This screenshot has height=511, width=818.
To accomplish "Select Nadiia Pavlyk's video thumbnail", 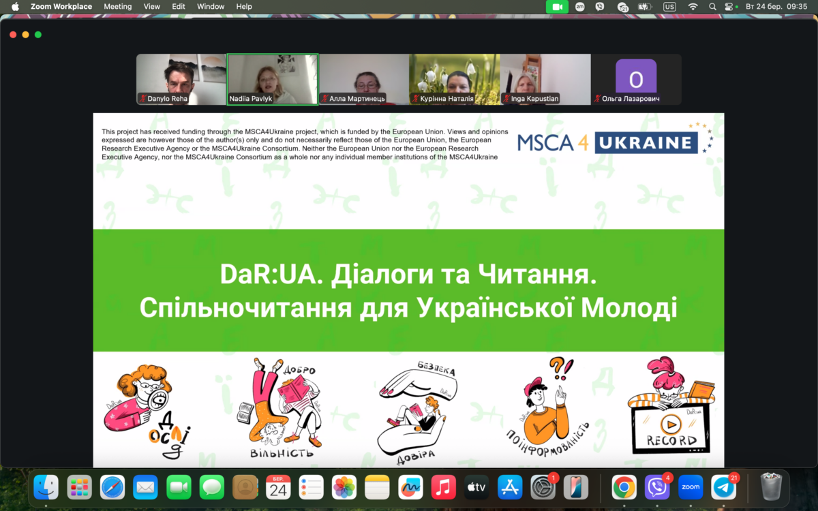I will tap(272, 79).
